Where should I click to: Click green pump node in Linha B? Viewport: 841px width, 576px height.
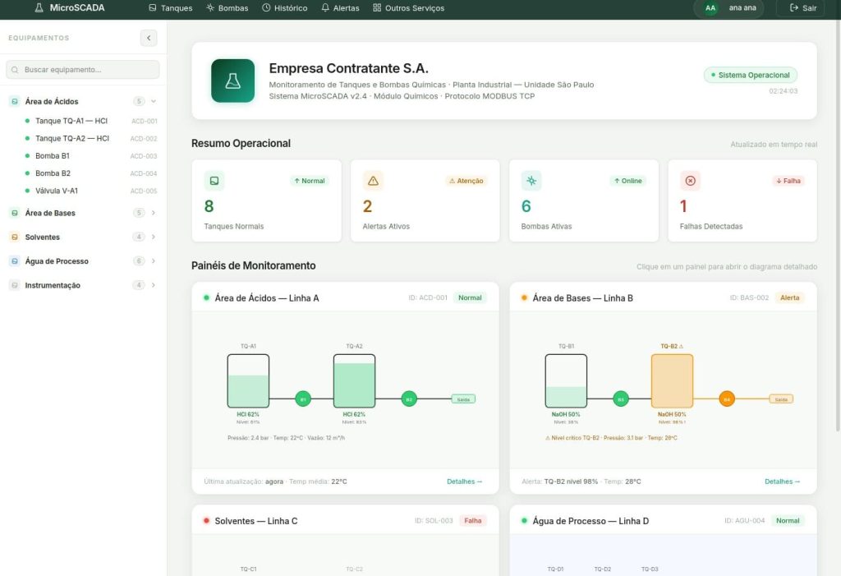pos(621,399)
